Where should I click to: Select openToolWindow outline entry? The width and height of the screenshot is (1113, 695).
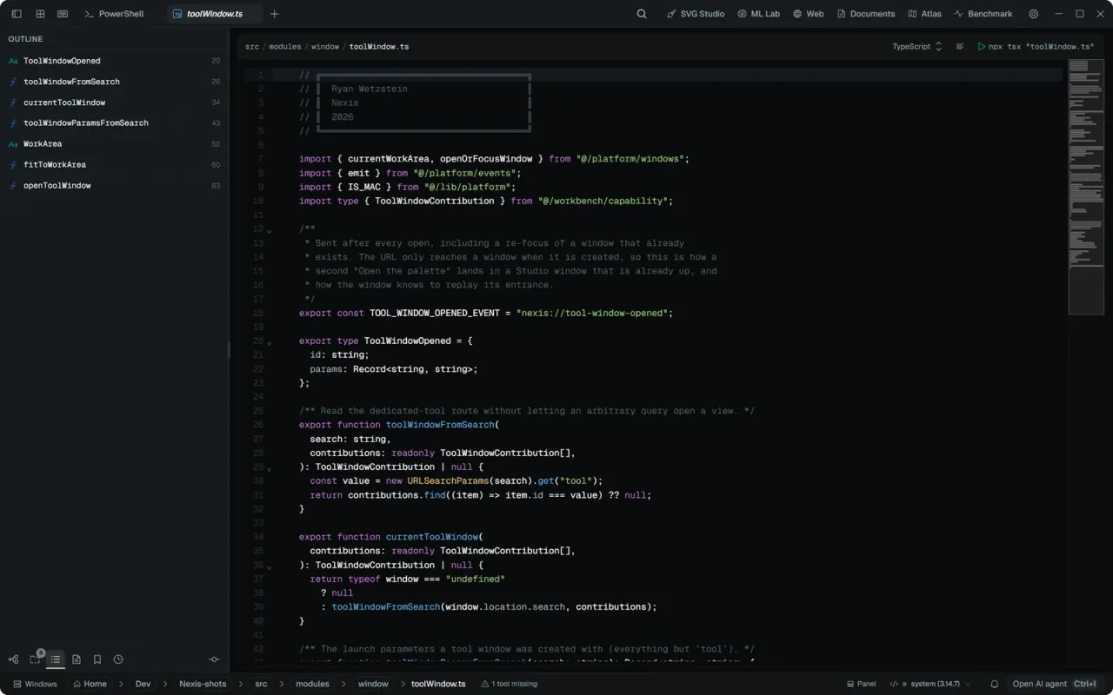114,186
